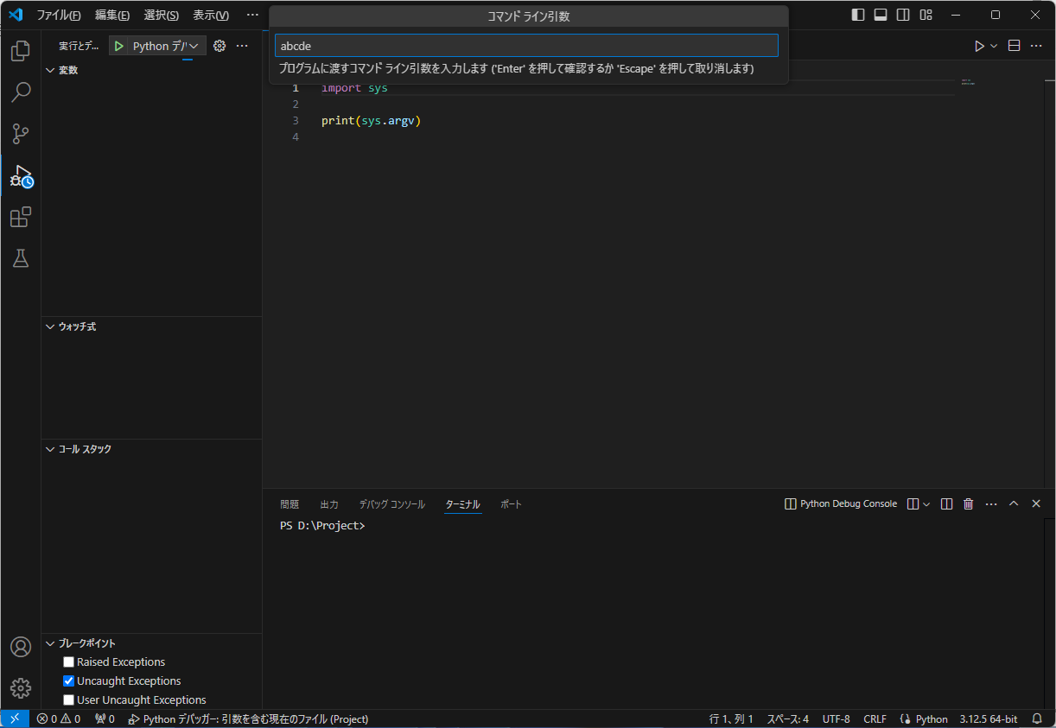Open run options dropdown beside editor play button
Image resolution: width=1056 pixels, height=728 pixels.
coord(994,46)
